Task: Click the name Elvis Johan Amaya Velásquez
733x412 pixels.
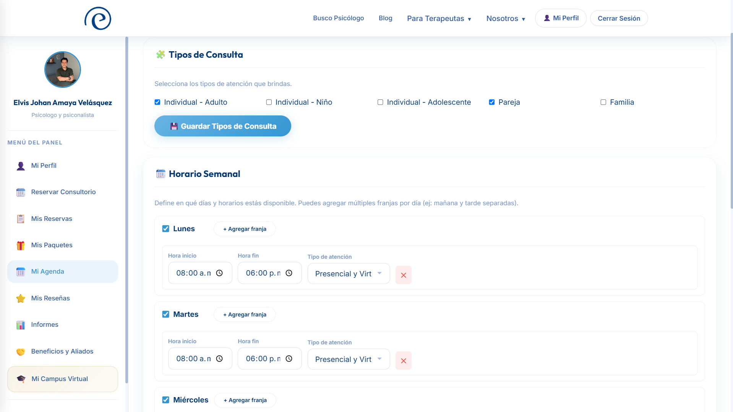Action: 63,102
